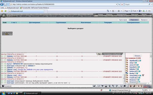Open the smileys face icon in chat toolbar

click(121, 86)
